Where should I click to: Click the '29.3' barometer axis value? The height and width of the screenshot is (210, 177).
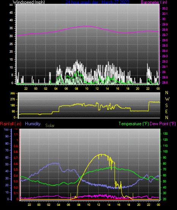(165, 56)
